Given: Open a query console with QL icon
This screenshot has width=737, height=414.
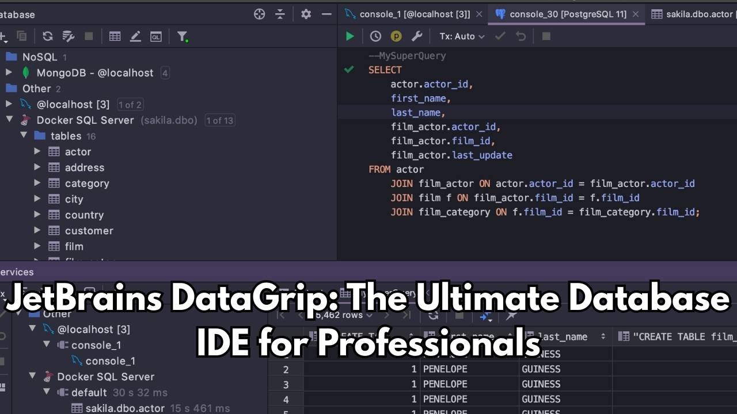Looking at the screenshot, I should [156, 36].
